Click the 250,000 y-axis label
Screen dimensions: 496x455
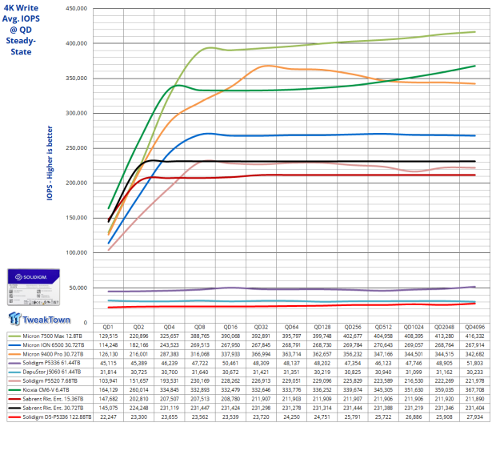point(77,148)
